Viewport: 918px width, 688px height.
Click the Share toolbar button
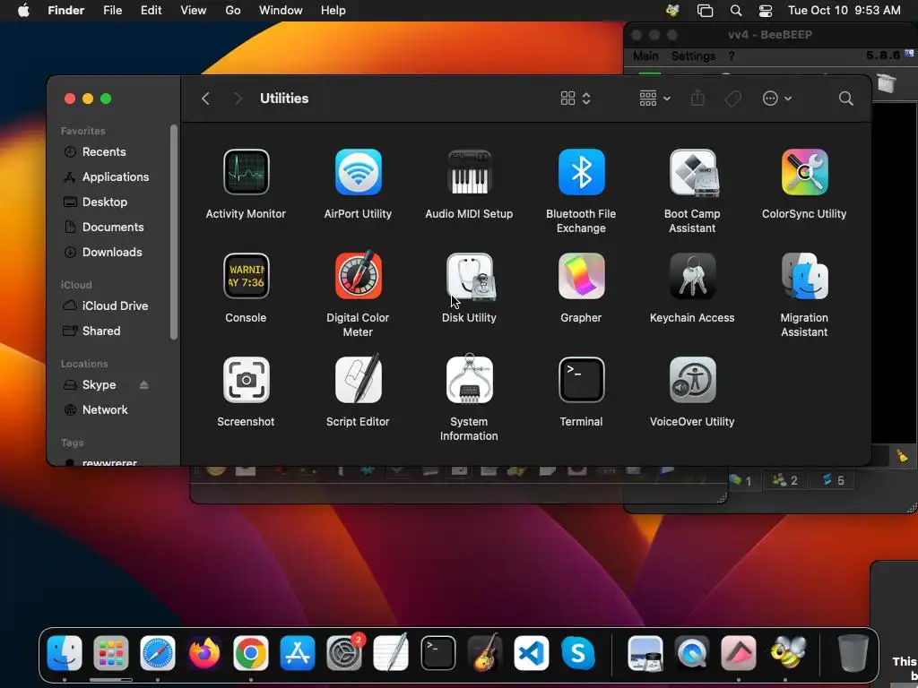click(697, 98)
